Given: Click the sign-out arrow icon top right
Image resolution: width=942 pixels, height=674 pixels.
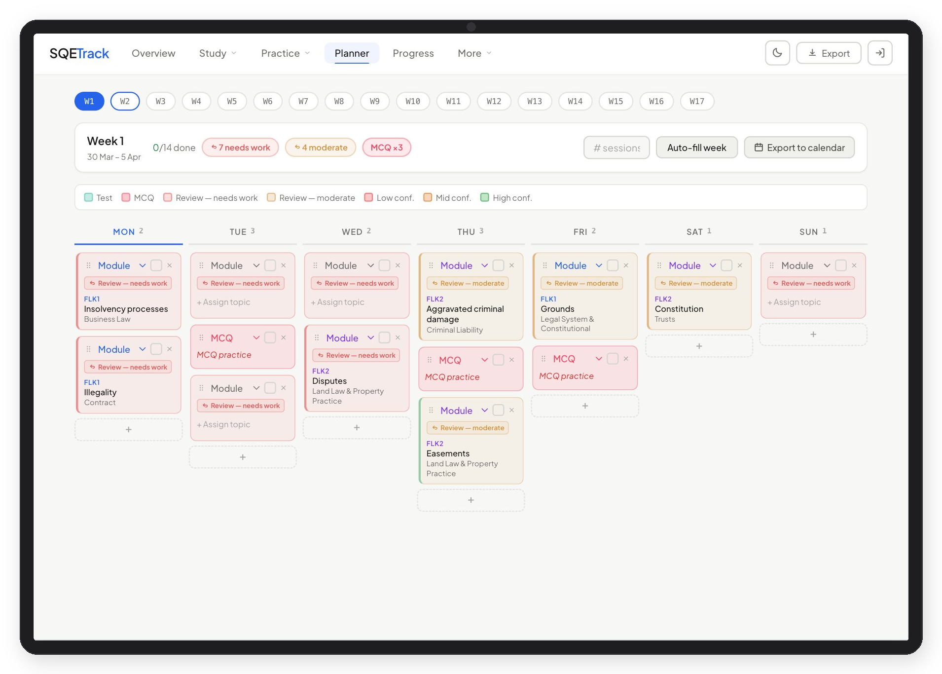Looking at the screenshot, I should point(880,53).
